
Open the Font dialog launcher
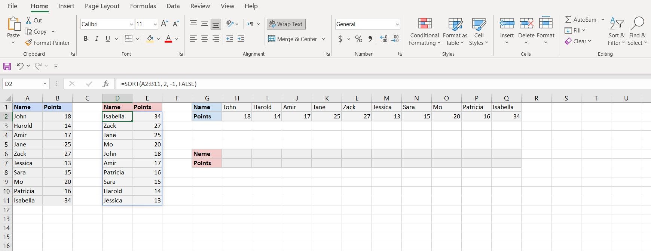coord(181,54)
